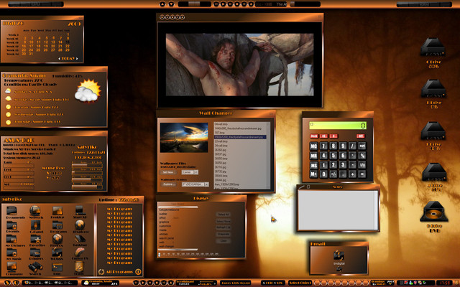Open the Email widget mail icon

pyautogui.click(x=339, y=255)
